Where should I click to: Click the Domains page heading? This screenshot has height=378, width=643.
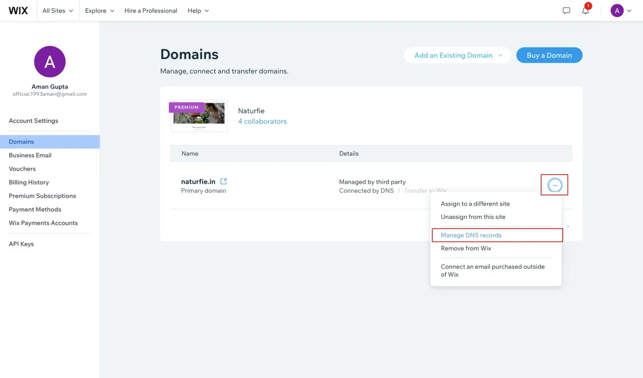pyautogui.click(x=189, y=54)
